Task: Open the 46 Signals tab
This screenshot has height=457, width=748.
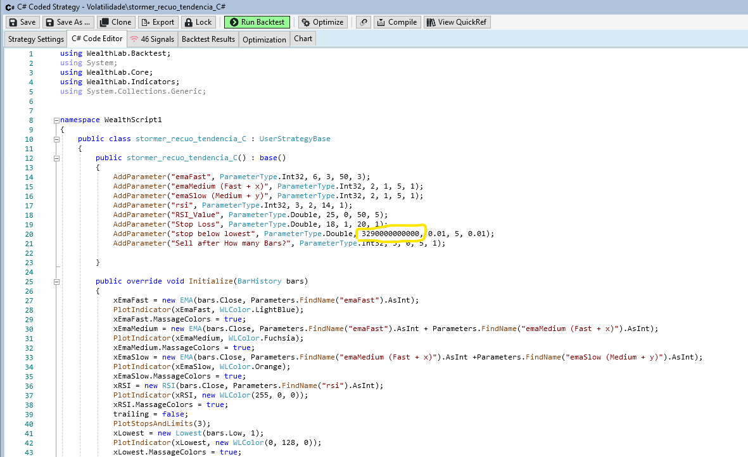Action: pyautogui.click(x=151, y=39)
